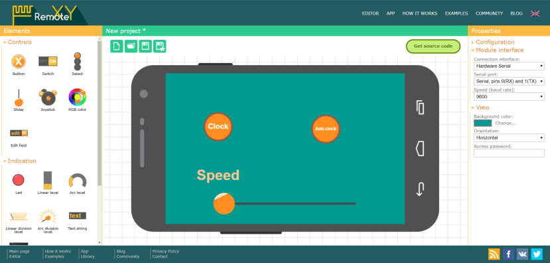Open the Connection interface dropdown
This screenshot has width=550, height=263.
[509, 66]
